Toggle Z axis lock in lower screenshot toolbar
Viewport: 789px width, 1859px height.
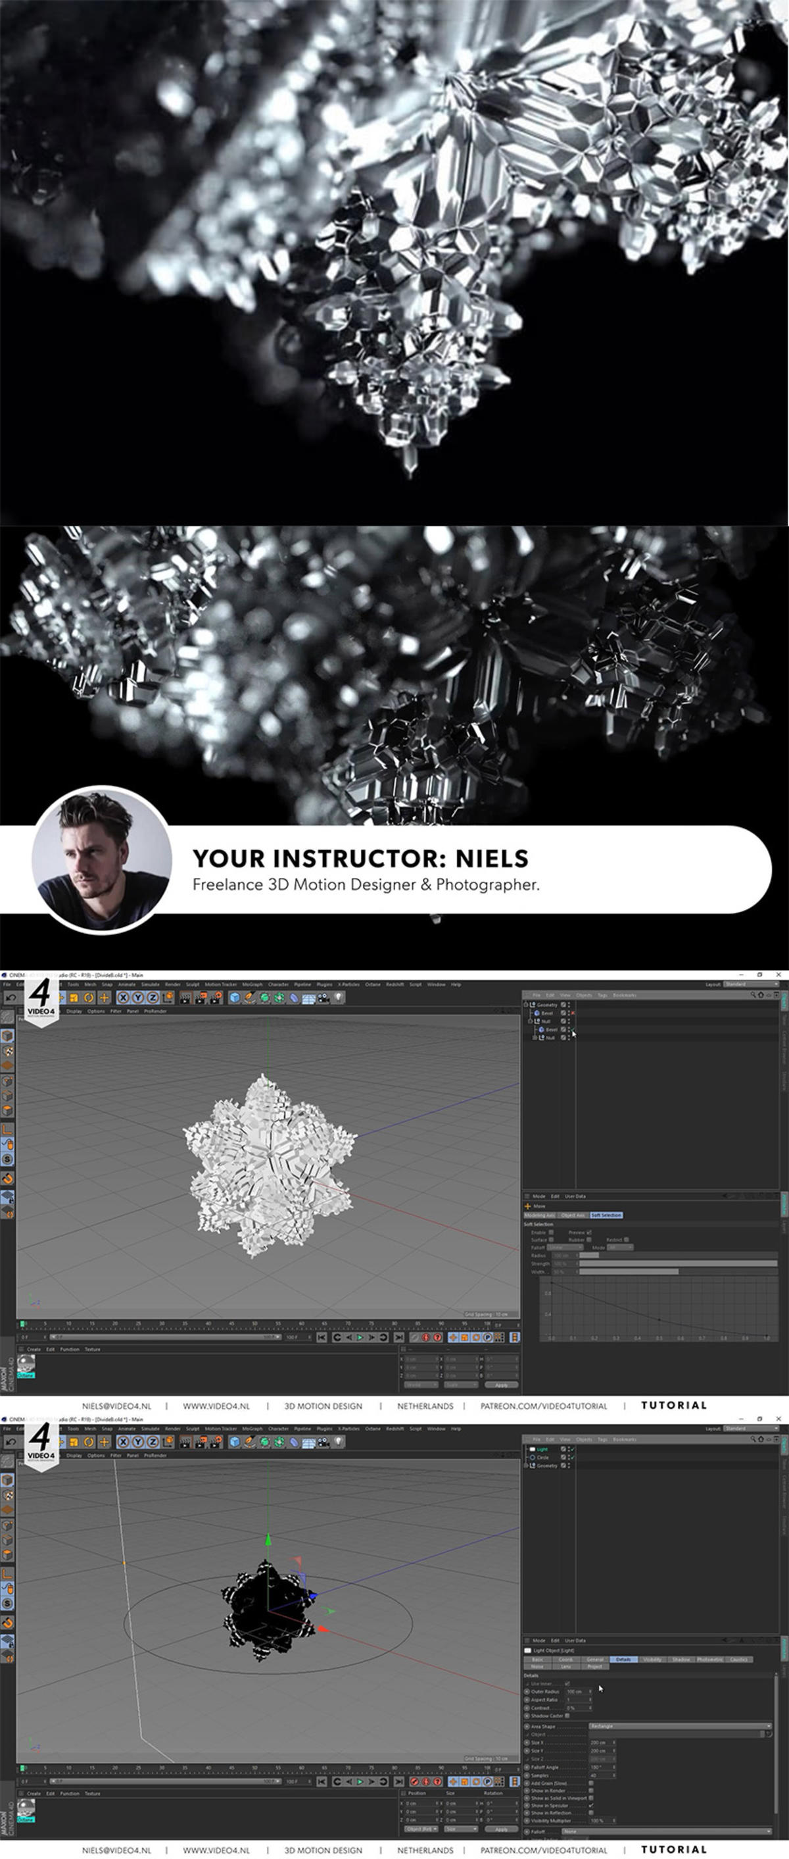tap(152, 1442)
